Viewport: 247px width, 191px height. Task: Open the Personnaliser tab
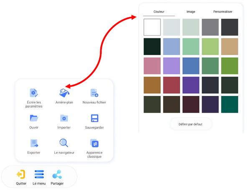tap(223, 12)
